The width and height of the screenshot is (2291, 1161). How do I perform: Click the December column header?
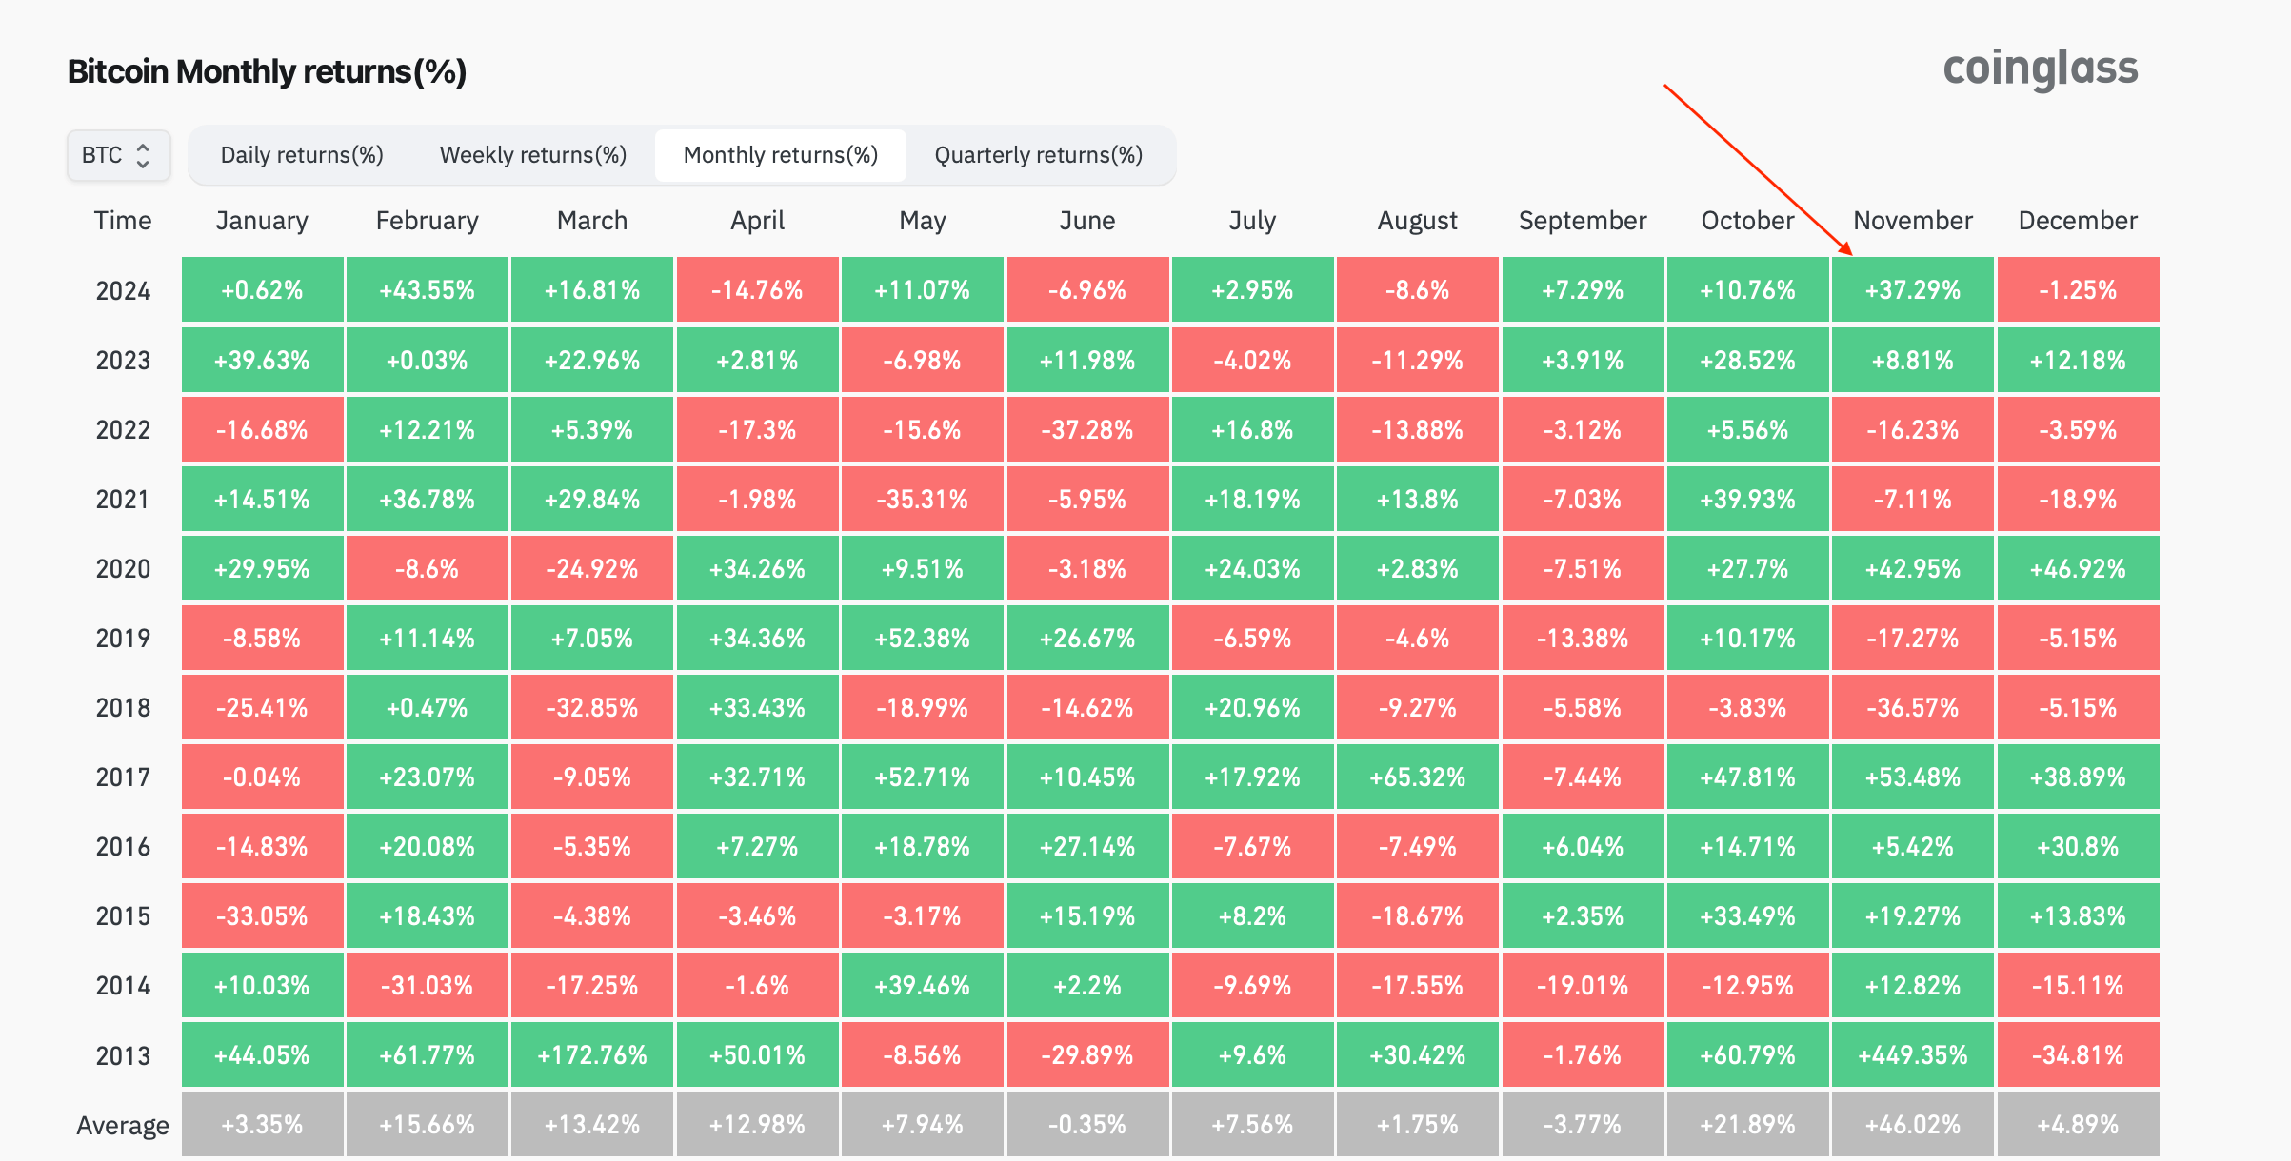pyautogui.click(x=2078, y=221)
